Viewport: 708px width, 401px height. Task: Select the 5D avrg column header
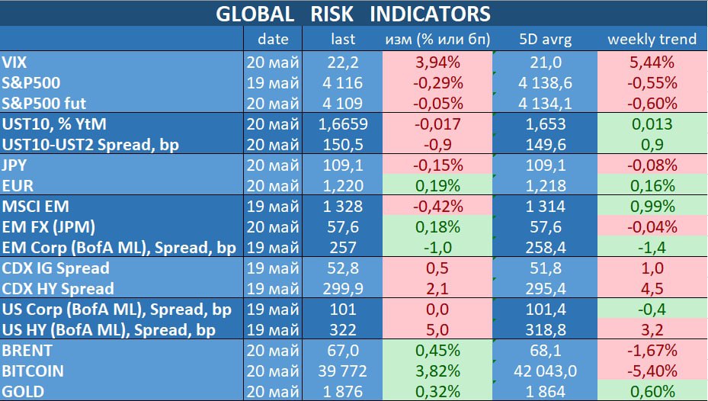coord(545,40)
